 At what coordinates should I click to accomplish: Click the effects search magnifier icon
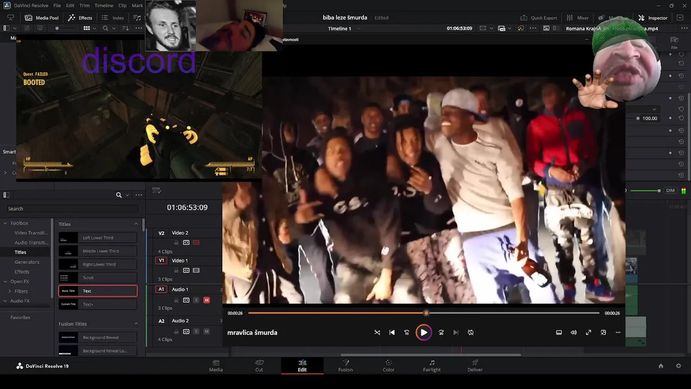[x=119, y=195]
